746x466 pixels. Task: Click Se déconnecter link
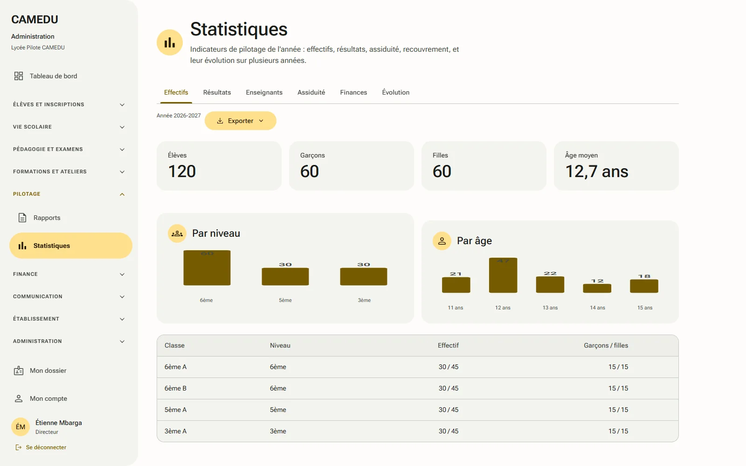[41, 447]
